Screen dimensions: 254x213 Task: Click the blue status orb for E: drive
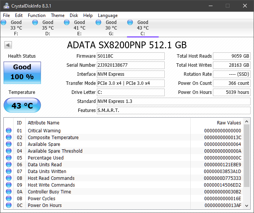pyautogui.click(x=67, y=22)
